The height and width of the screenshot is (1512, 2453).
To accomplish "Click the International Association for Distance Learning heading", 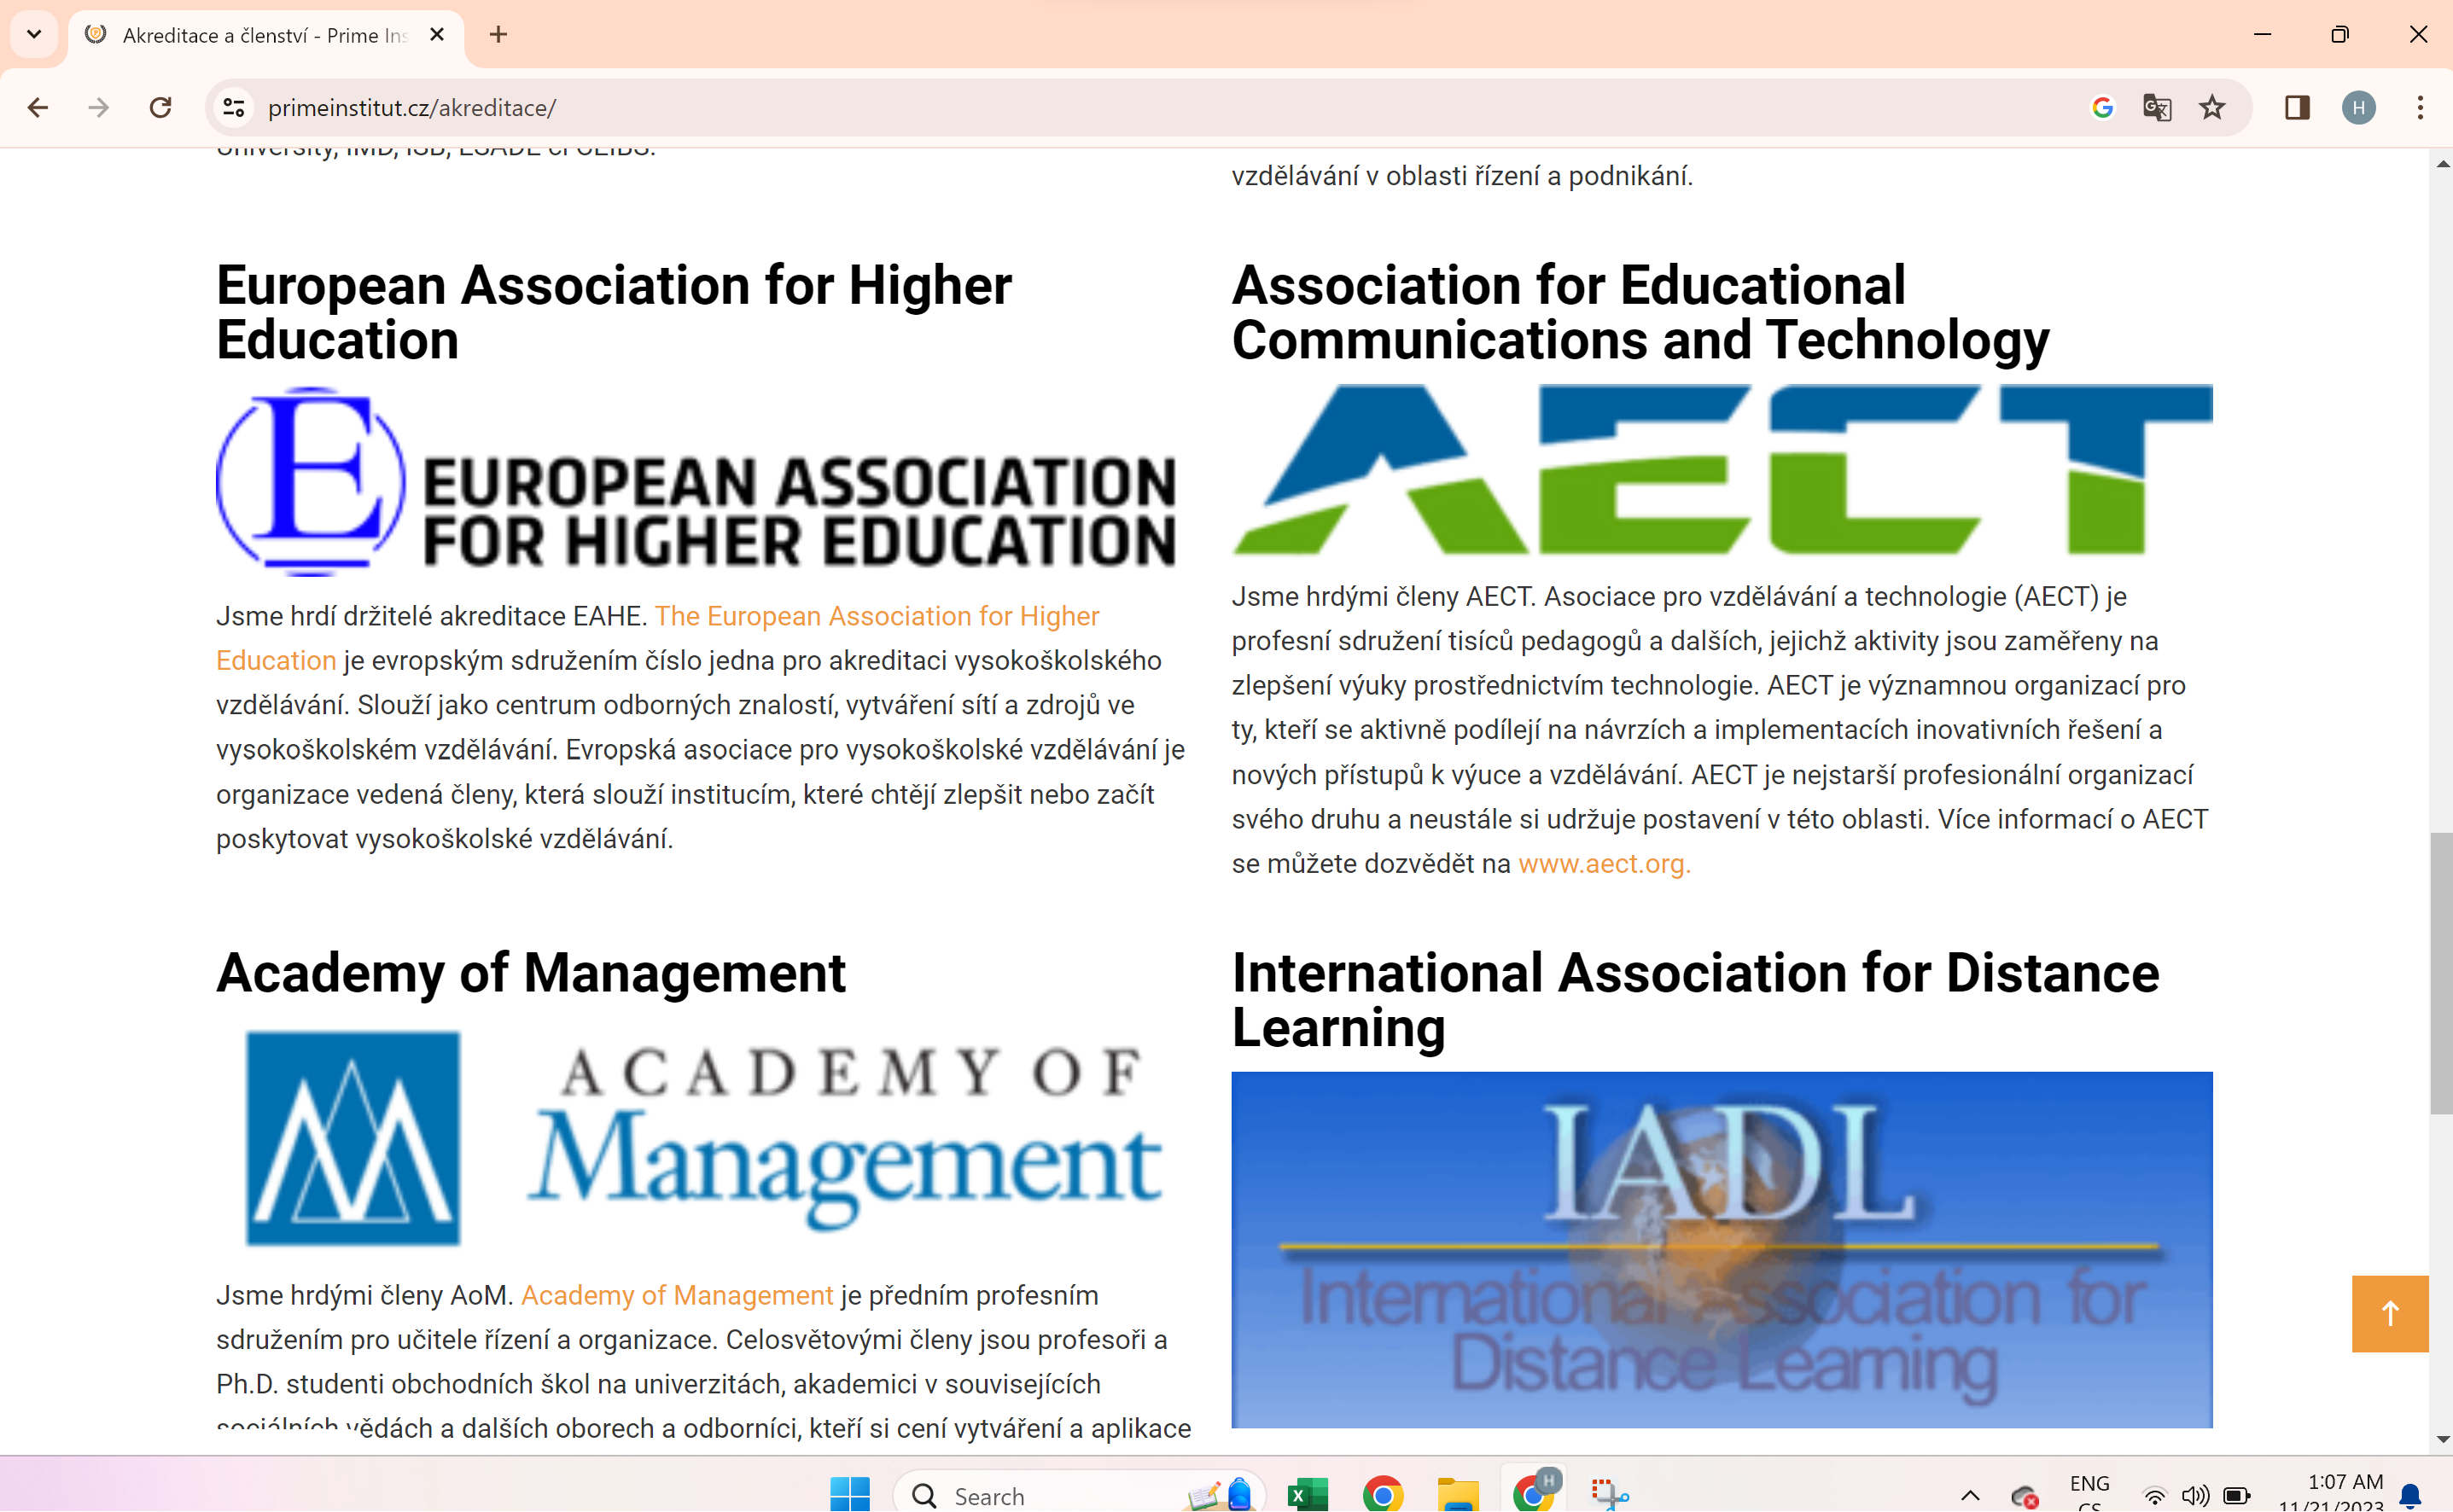I will tap(1695, 1000).
